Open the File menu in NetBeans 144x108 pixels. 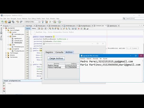[x=1, y=19]
